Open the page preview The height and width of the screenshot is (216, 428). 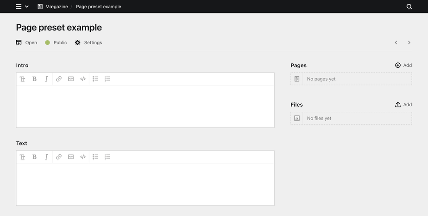pyautogui.click(x=26, y=42)
